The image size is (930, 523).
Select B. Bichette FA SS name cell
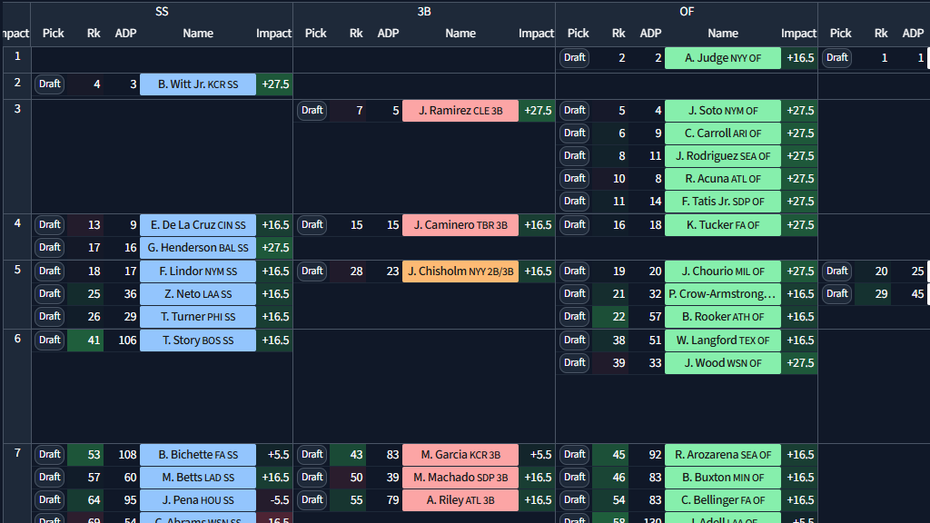pyautogui.click(x=198, y=454)
